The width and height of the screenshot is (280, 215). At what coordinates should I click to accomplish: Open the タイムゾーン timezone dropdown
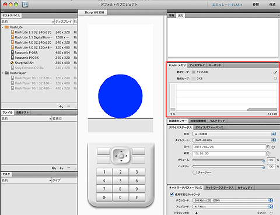[x=234, y=140]
